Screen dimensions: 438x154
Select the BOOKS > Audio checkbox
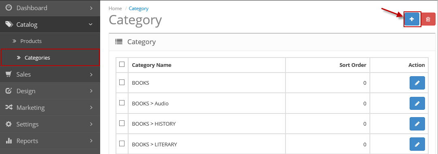tap(122, 103)
